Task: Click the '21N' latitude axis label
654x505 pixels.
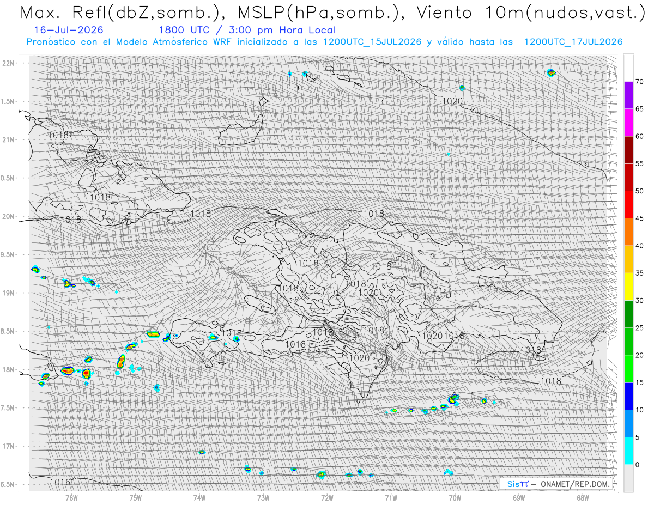Action: pos(9,139)
